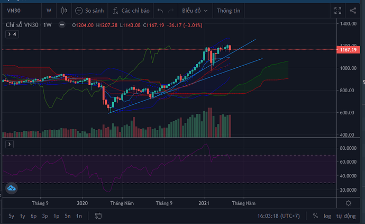Toggle percent scale mode

pos(315,216)
